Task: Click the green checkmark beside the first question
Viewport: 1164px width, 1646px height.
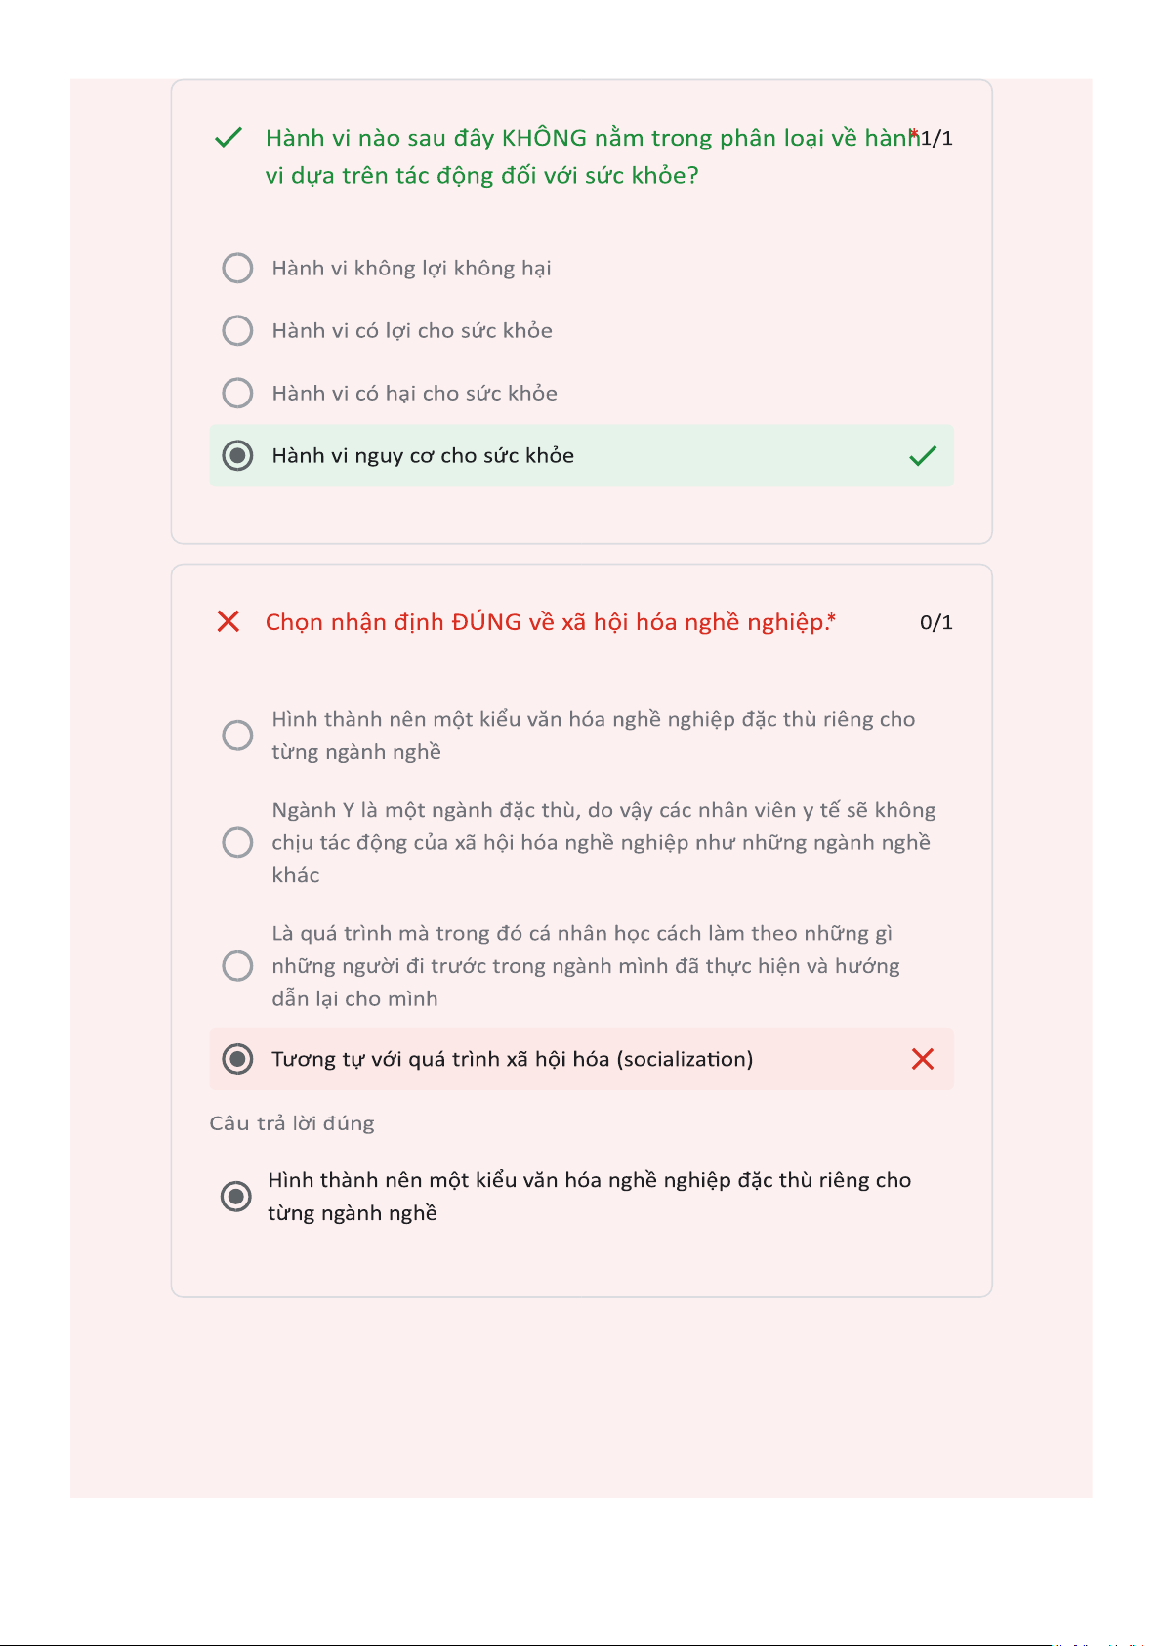Action: [x=228, y=138]
